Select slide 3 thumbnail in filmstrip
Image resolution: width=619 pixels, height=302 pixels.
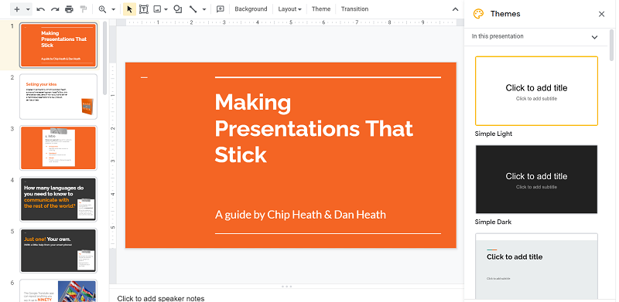[x=59, y=148]
